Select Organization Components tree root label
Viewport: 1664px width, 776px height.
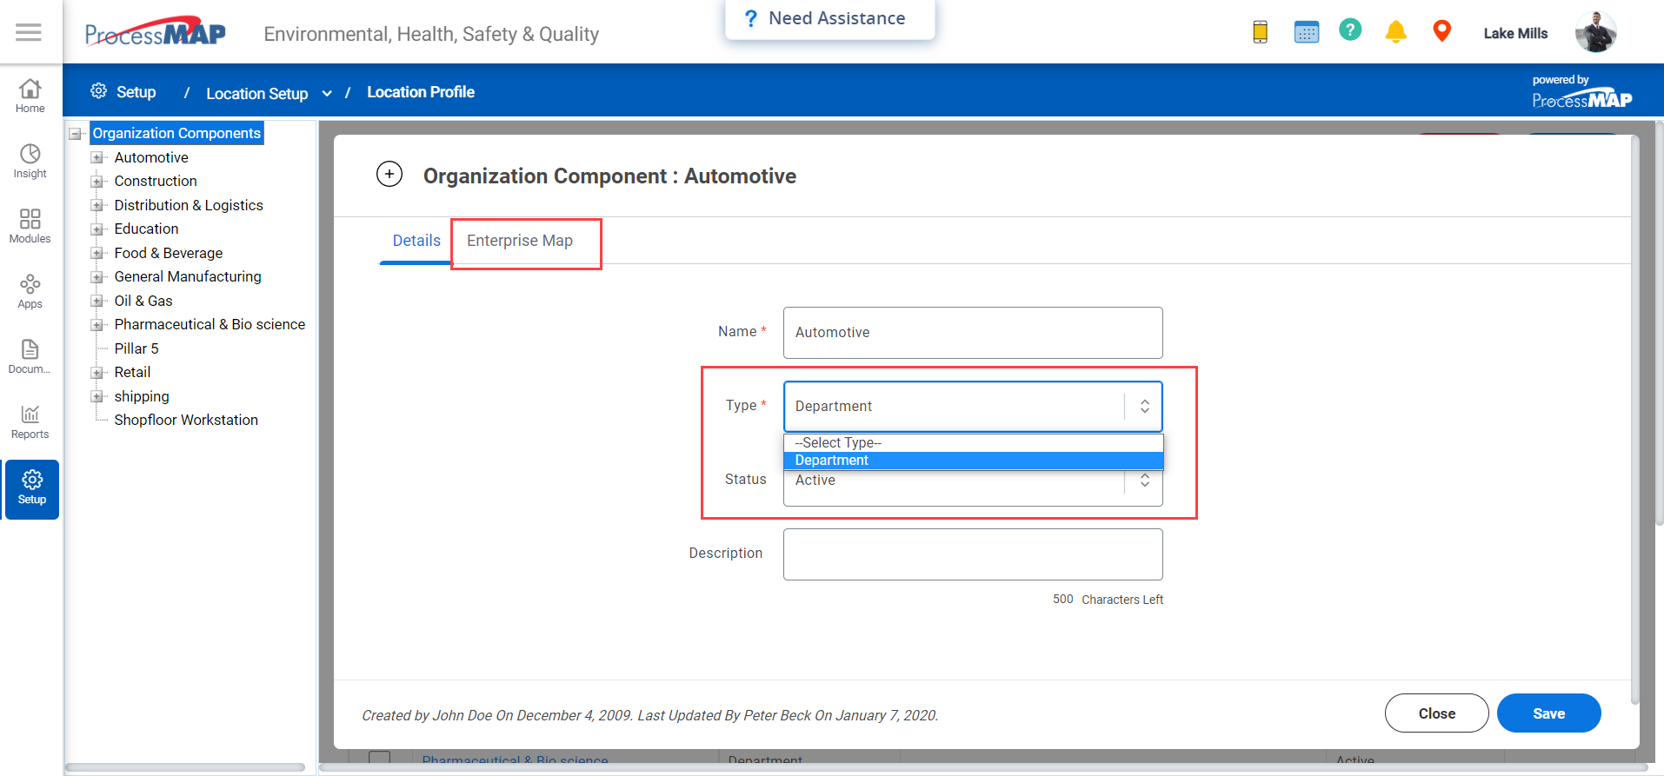pyautogui.click(x=176, y=133)
